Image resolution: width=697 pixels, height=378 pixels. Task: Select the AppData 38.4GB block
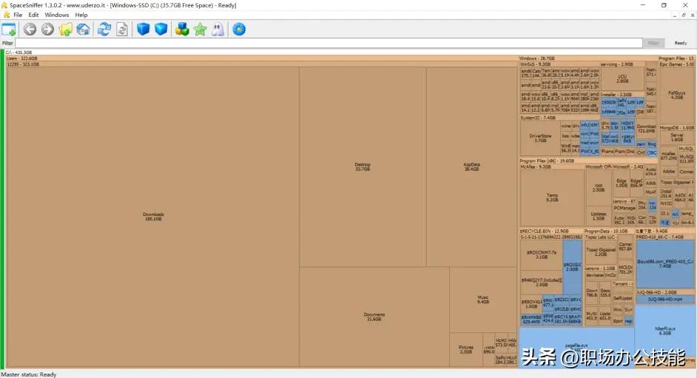[471, 166]
